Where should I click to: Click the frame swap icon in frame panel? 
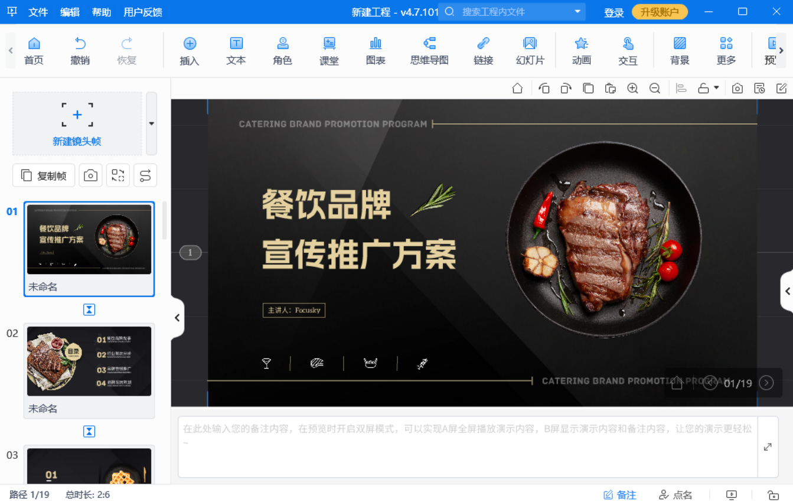click(118, 175)
